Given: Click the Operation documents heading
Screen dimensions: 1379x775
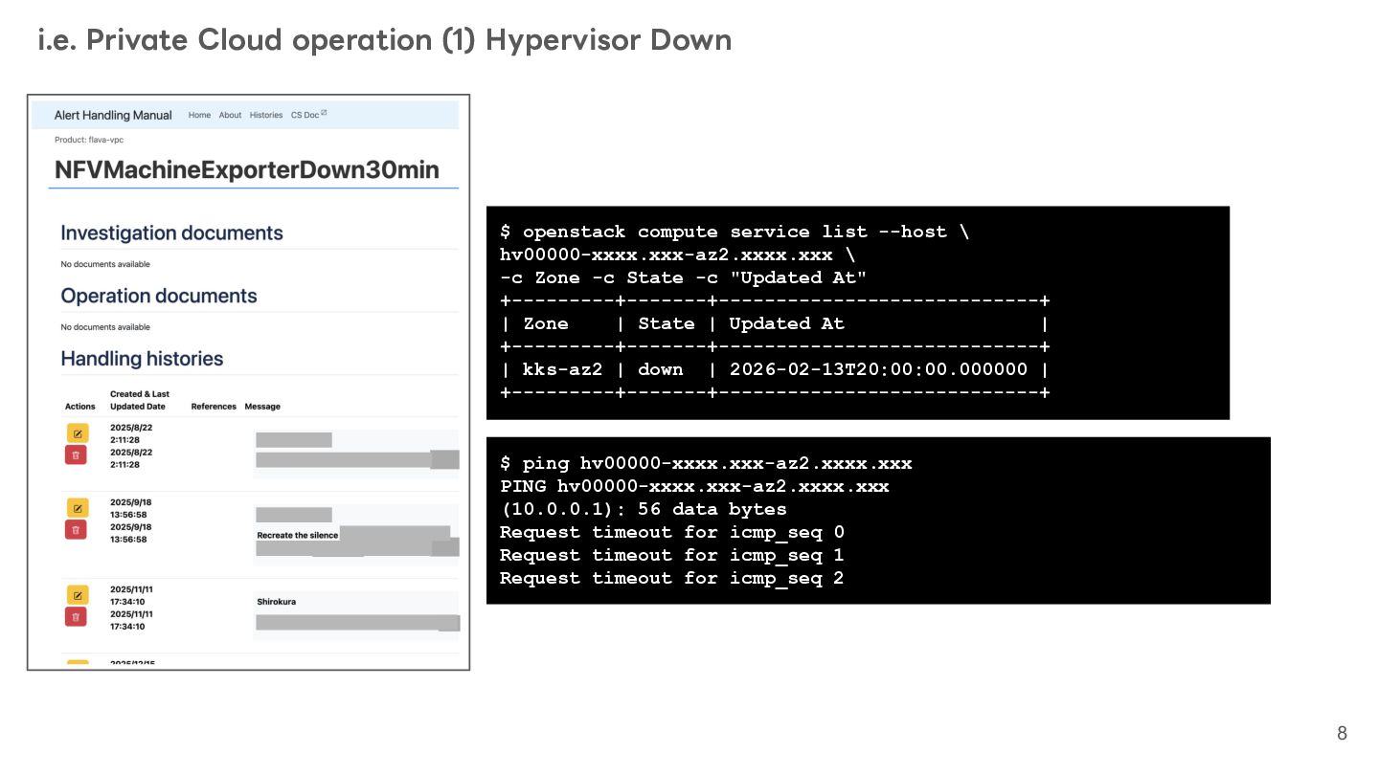Looking at the screenshot, I should click(159, 296).
